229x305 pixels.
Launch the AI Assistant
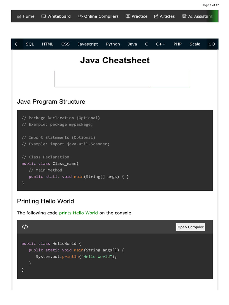(197, 16)
